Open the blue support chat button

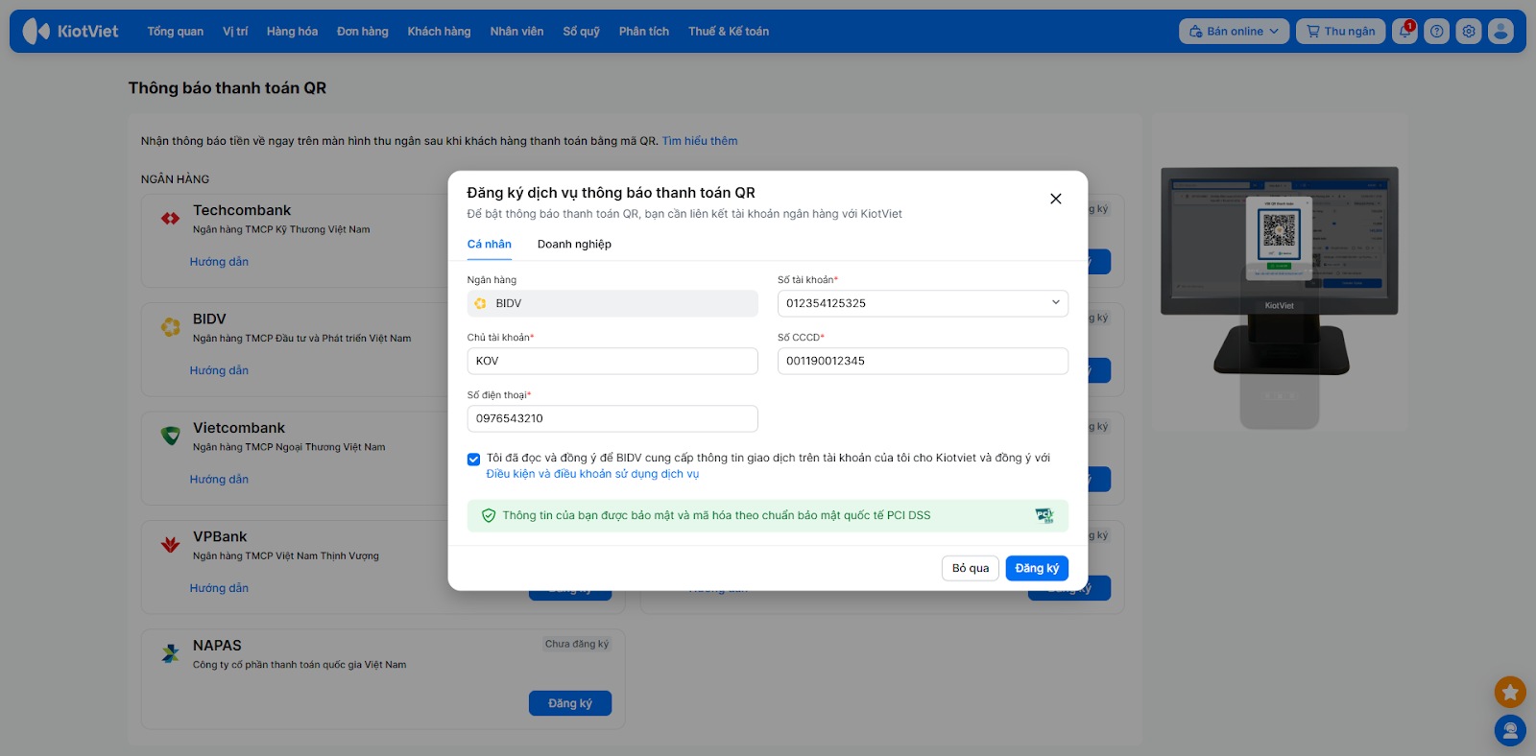click(1510, 731)
